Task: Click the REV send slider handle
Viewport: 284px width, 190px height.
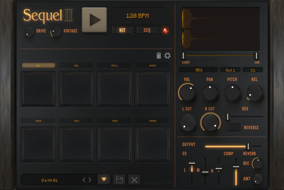Action: click(228, 117)
